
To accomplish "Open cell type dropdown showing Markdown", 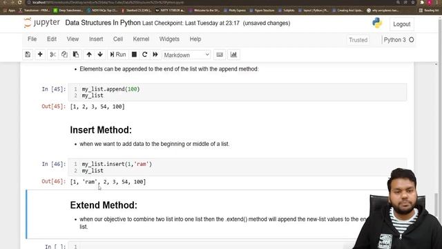I will tap(186, 55).
